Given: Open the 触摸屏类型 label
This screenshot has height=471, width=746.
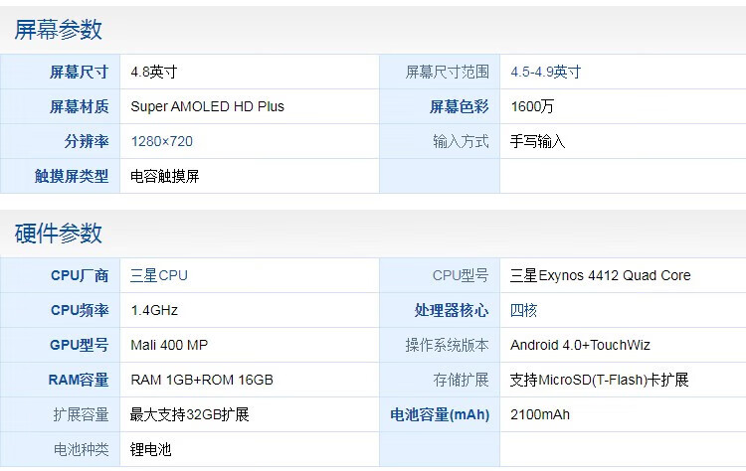Looking at the screenshot, I should [x=72, y=176].
